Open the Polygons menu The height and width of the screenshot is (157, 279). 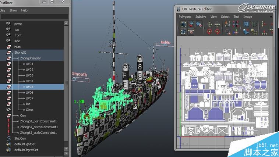pos(185,17)
